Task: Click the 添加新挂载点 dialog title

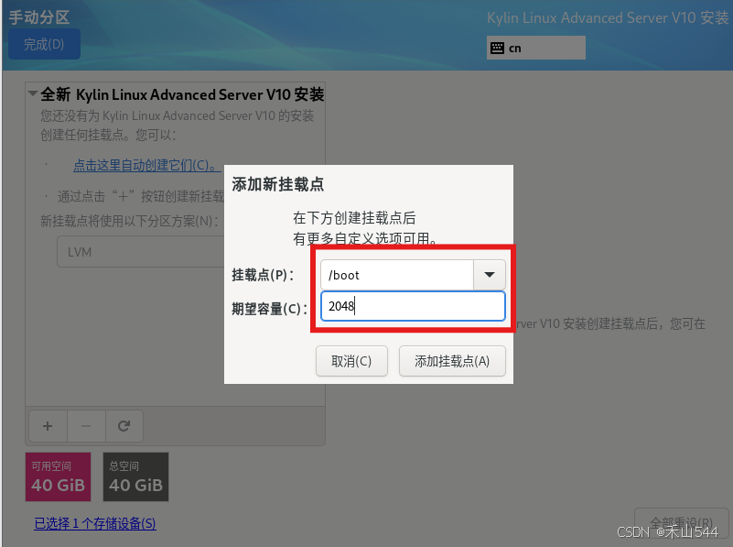Action: coord(277,184)
